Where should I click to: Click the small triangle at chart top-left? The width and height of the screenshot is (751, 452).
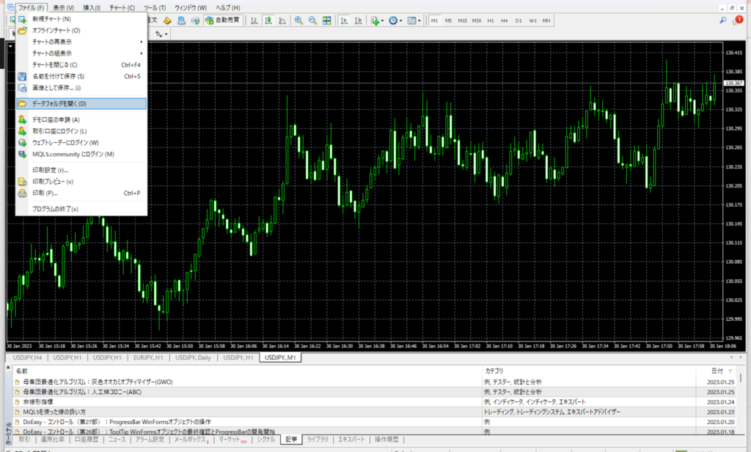point(10,46)
